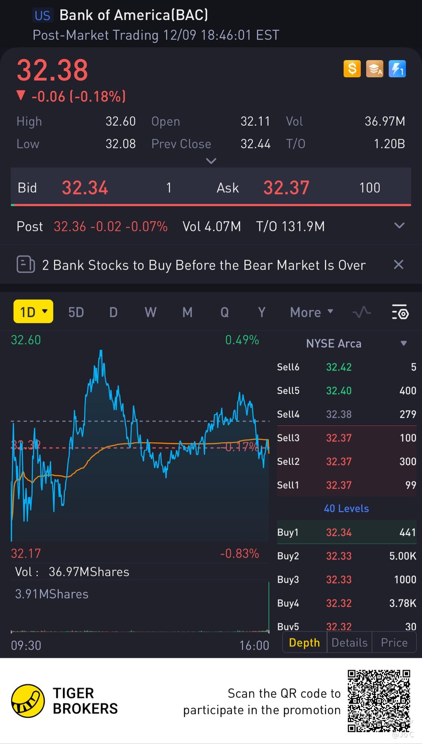Tap the High 32.60 value

click(120, 121)
